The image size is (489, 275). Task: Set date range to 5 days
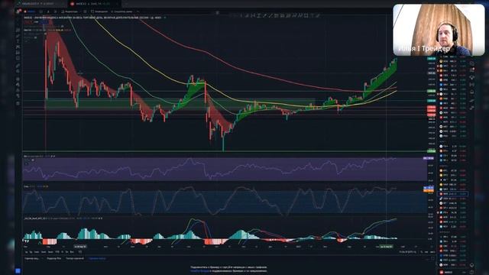coord(31,251)
